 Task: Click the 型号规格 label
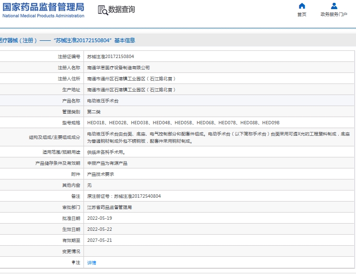tap(71, 123)
